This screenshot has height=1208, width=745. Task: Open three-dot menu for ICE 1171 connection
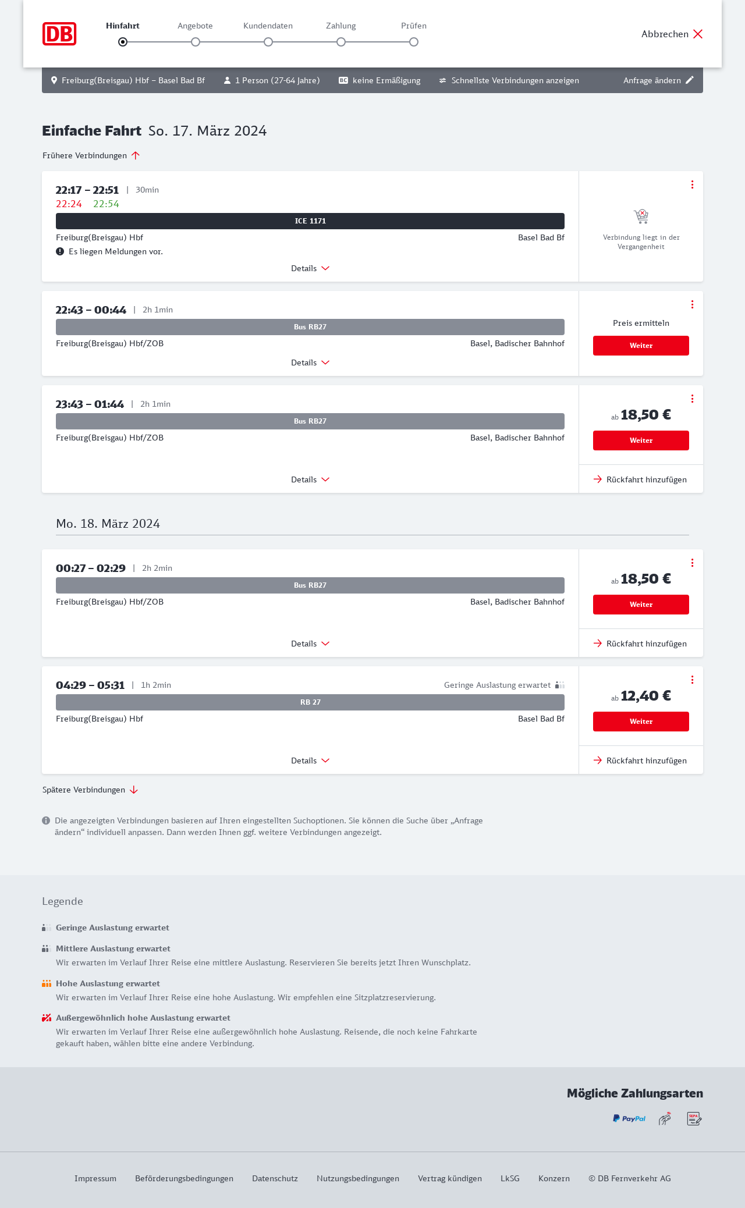coord(692,184)
